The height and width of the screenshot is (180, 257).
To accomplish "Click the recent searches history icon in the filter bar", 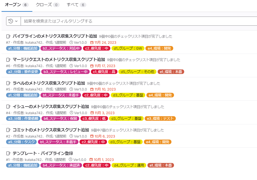I will tap(10, 21).
